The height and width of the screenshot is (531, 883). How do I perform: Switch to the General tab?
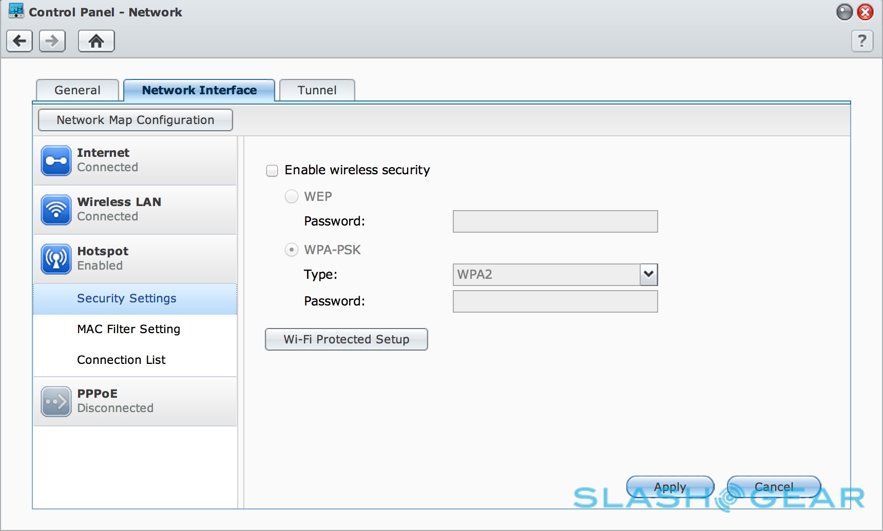pyautogui.click(x=78, y=90)
